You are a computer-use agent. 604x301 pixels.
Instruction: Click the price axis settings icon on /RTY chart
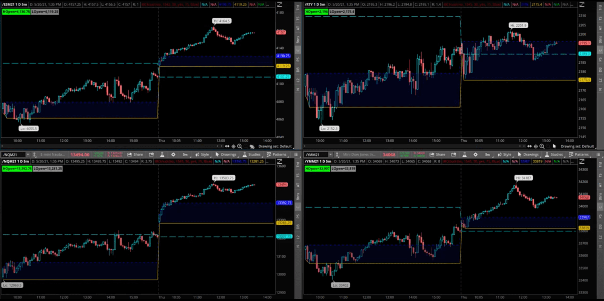[x=582, y=5]
